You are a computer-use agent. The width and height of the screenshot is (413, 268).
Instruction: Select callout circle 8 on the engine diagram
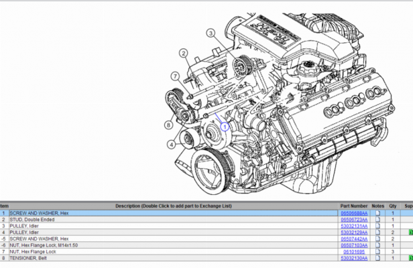(x=168, y=125)
